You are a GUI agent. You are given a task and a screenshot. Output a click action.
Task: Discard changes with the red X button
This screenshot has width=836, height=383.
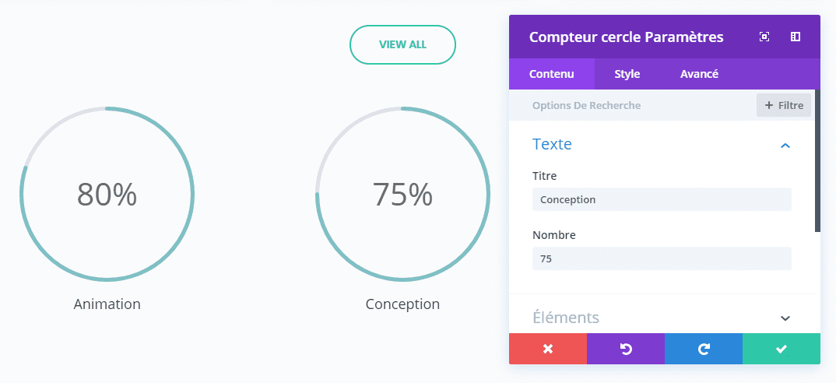[x=548, y=349]
